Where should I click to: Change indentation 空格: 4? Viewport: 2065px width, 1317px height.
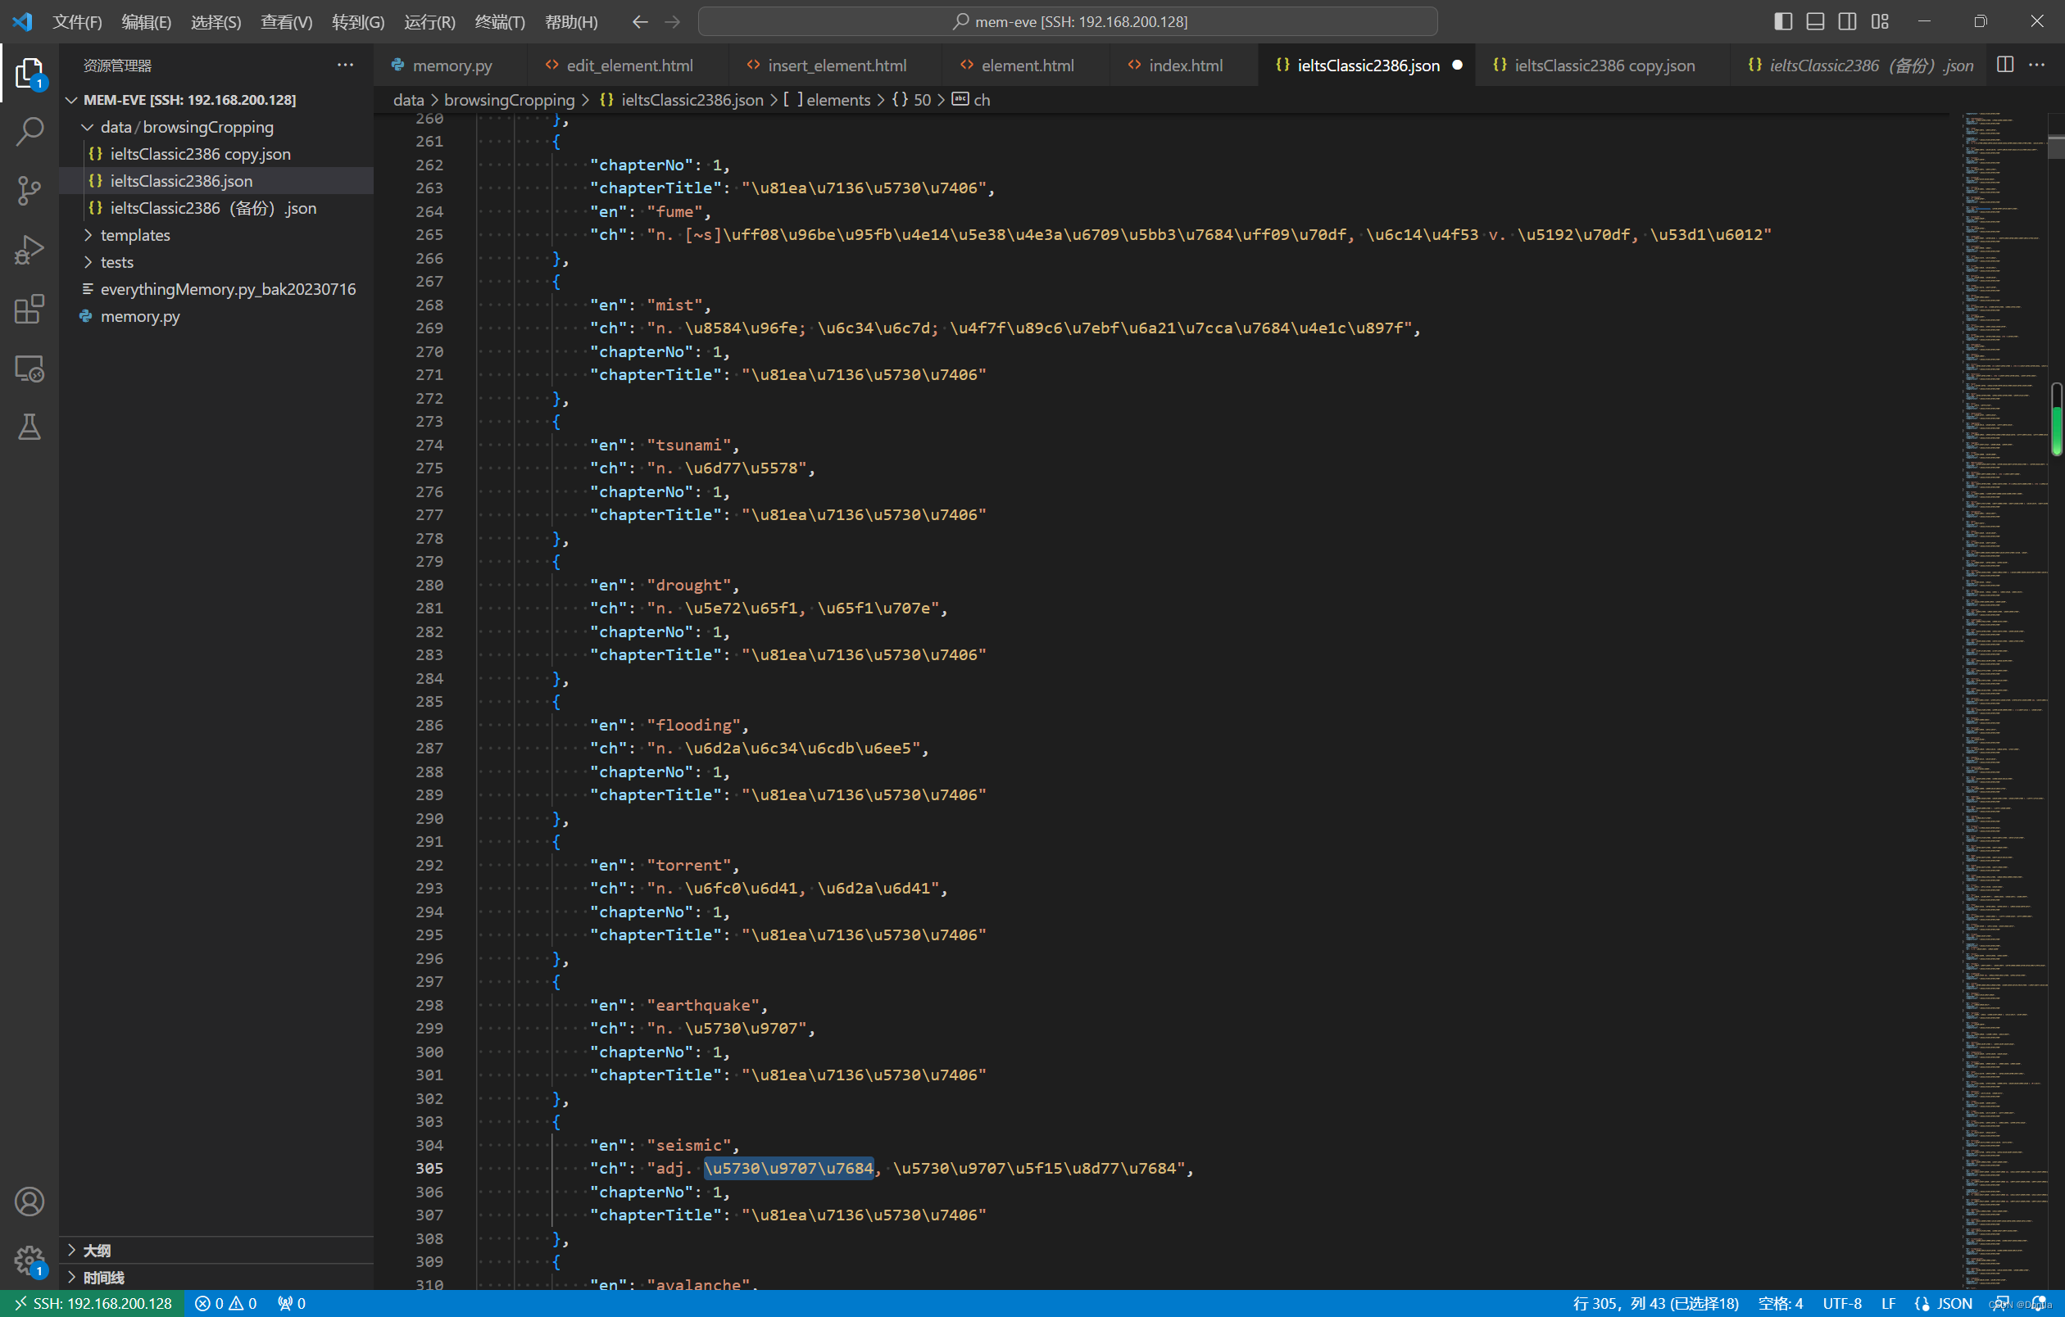1781,1303
